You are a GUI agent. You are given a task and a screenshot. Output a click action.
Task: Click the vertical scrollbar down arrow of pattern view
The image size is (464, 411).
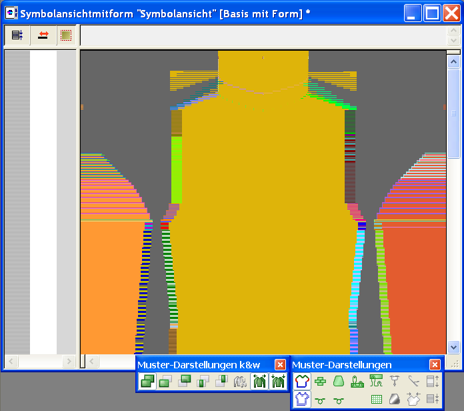(453, 347)
